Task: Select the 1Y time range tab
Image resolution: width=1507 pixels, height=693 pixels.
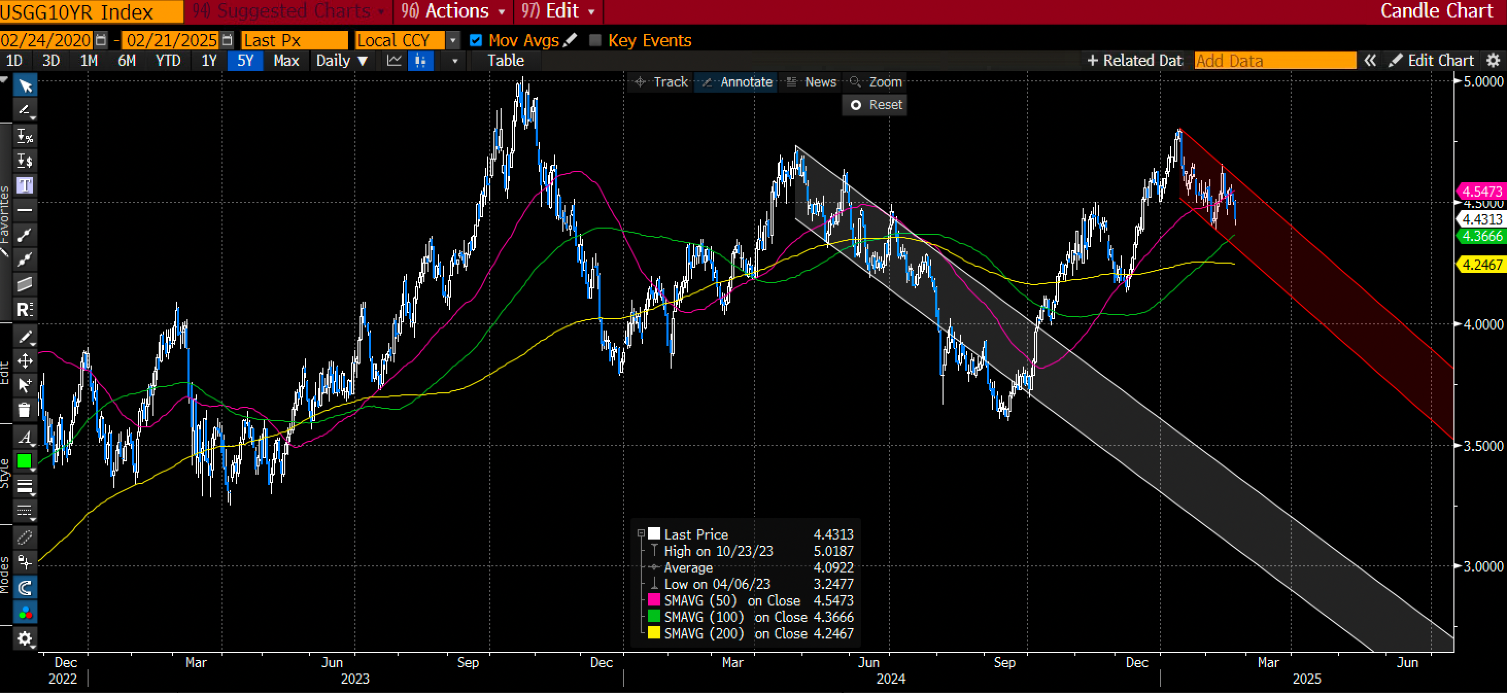Action: click(x=209, y=60)
